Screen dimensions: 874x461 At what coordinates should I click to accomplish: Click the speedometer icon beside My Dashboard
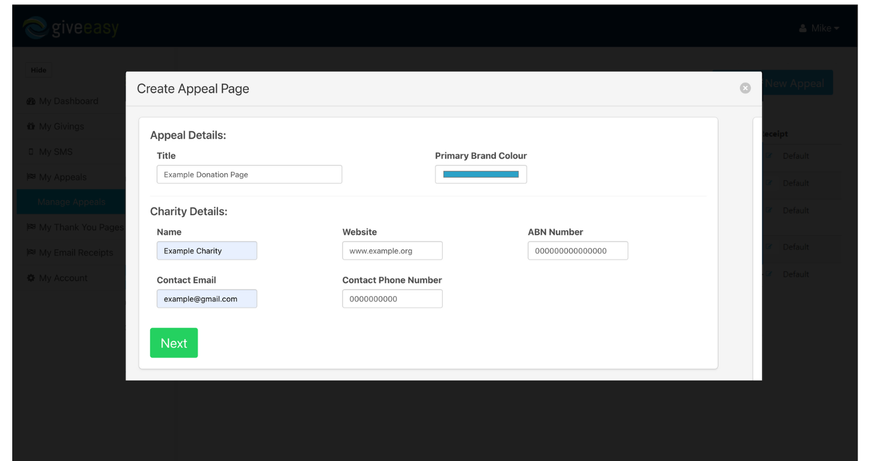(30, 101)
